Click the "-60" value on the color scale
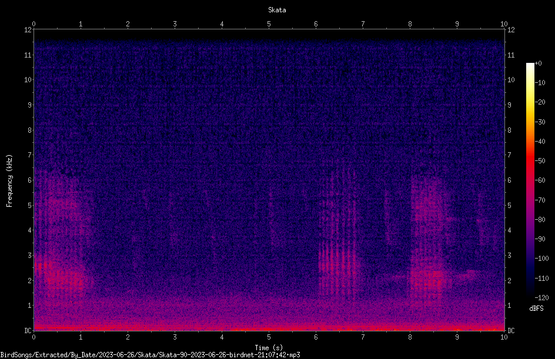Viewport: 555px width, 359px height. tap(540, 180)
